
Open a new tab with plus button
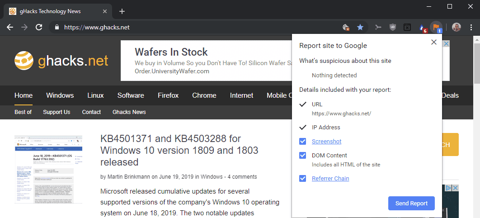(x=122, y=11)
